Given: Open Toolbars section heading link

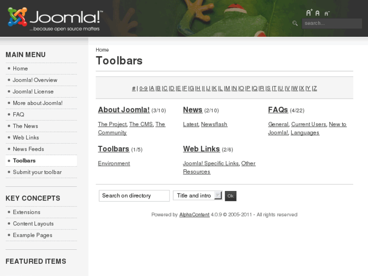Looking at the screenshot, I should point(113,149).
